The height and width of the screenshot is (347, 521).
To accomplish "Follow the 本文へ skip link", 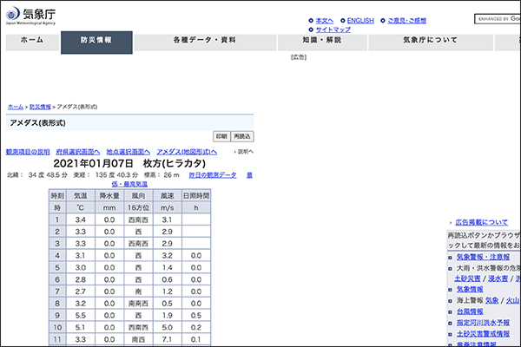I will pos(324,19).
